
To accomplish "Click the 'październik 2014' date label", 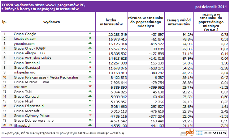I will point(211,7).
